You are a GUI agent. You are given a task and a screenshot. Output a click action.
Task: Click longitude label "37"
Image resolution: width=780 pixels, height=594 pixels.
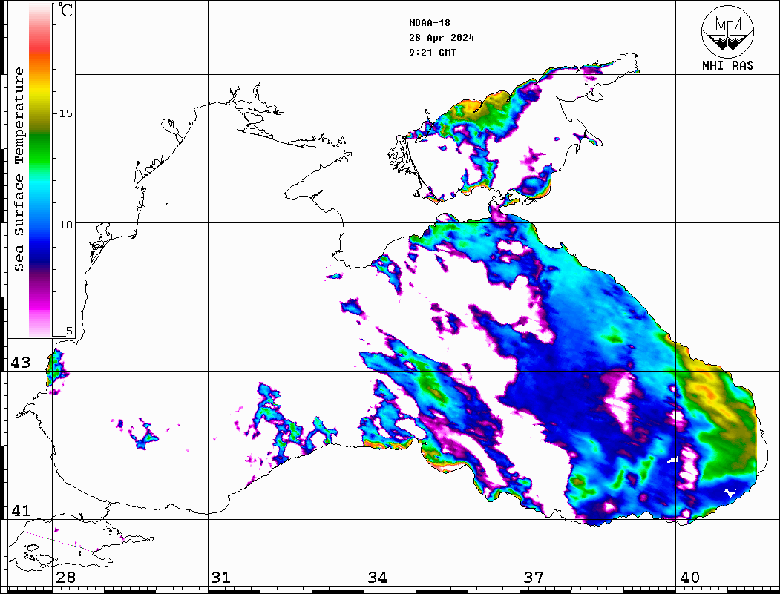coord(534,577)
